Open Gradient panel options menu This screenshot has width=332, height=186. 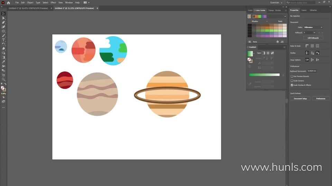[x=284, y=47]
